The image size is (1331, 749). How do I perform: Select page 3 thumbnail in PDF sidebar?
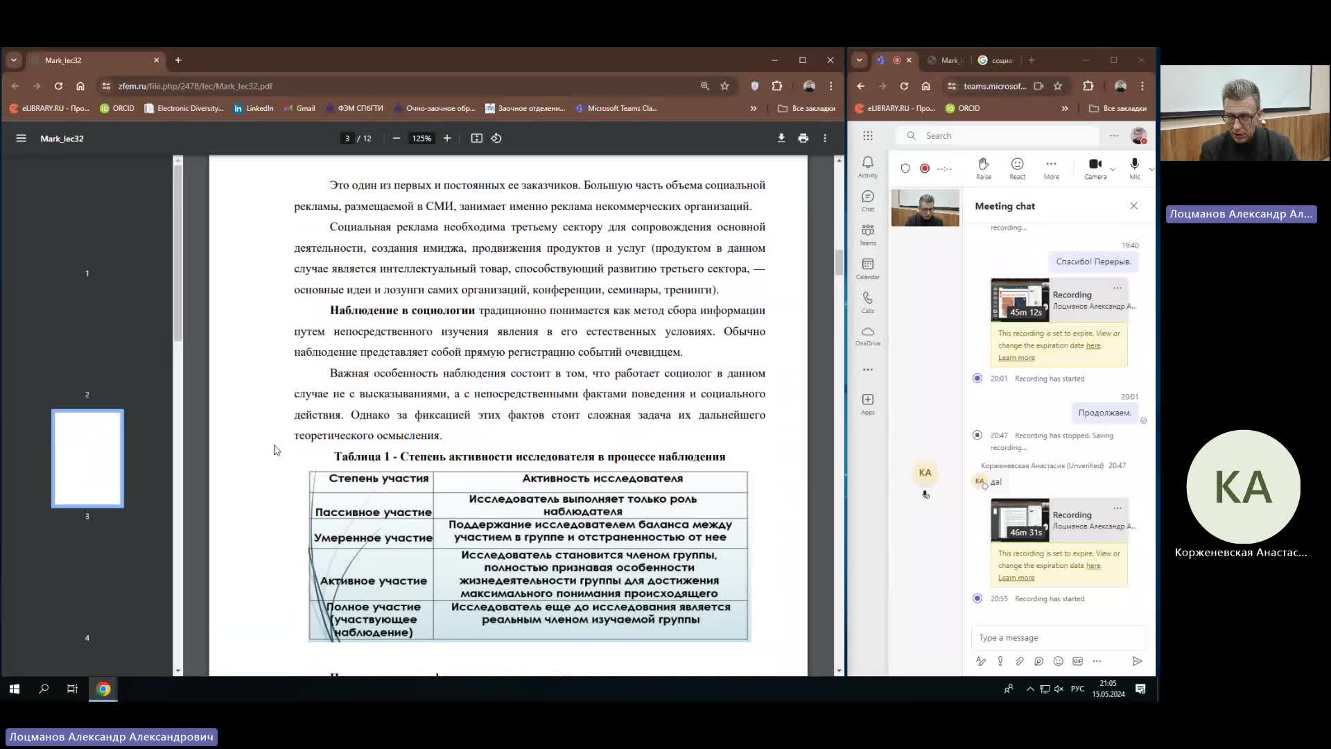click(87, 458)
